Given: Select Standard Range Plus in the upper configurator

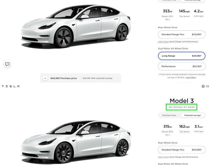Looking at the screenshot, I should click(182, 35).
